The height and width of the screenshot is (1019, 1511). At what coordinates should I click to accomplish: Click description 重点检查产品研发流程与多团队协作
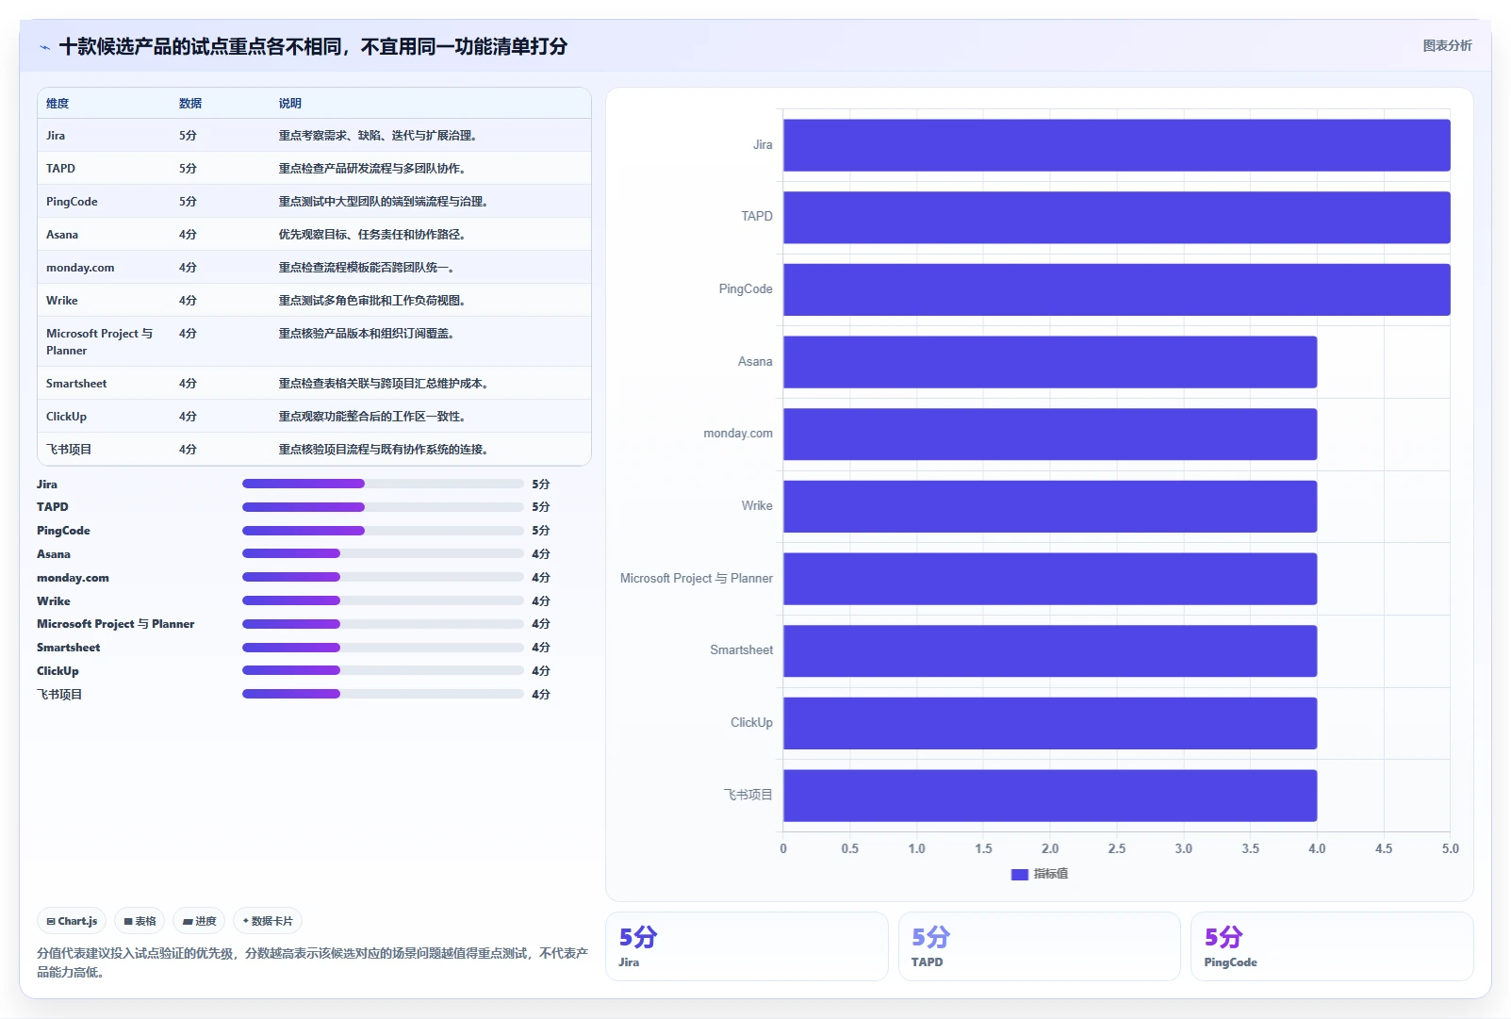click(x=373, y=169)
